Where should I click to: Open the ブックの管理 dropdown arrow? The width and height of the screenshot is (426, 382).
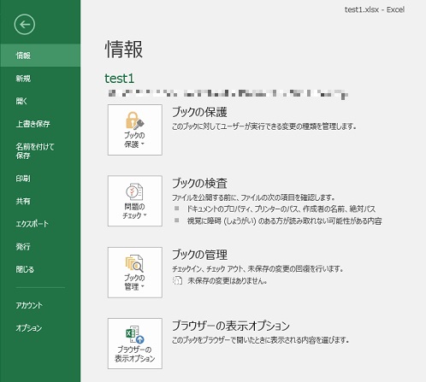coord(143,286)
